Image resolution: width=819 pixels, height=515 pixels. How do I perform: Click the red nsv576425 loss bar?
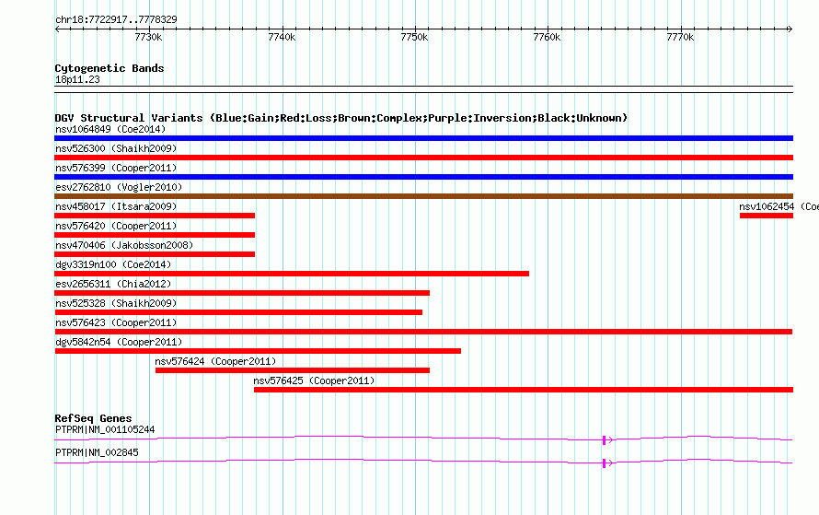(x=524, y=390)
